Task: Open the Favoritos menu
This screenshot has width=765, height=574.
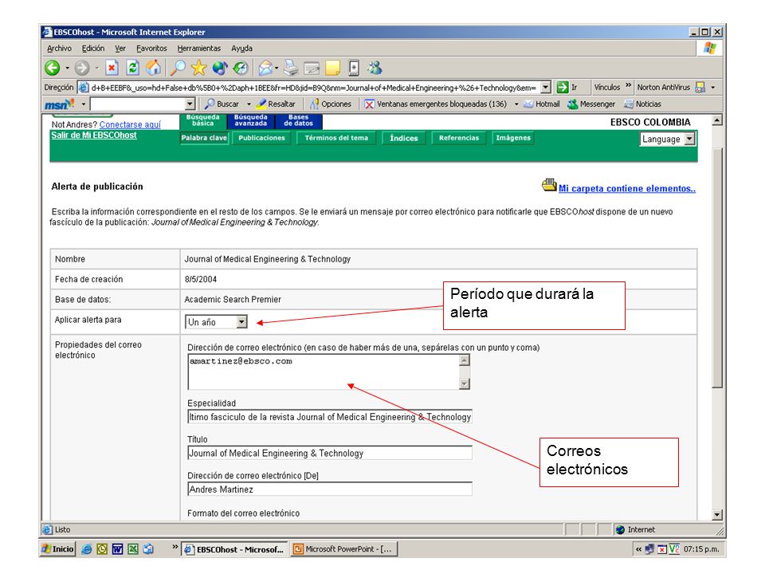Action: tap(151, 49)
